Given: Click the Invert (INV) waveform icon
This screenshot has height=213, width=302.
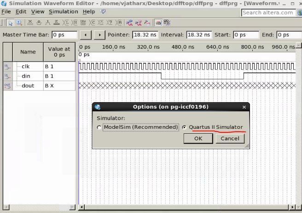Looking at the screenshot, I should click(83, 23).
